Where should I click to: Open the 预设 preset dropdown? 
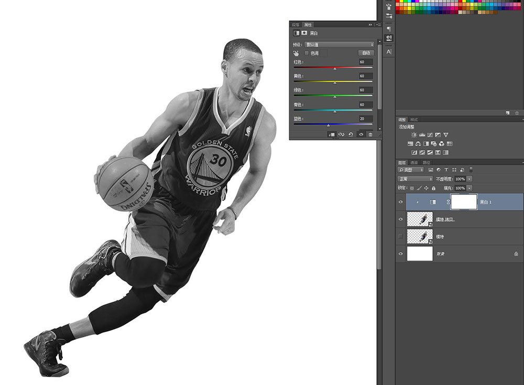(340, 45)
